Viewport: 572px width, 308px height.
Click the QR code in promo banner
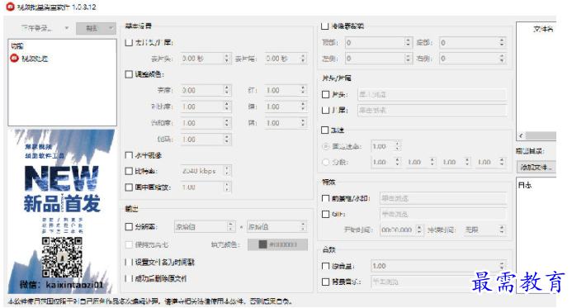click(x=62, y=257)
